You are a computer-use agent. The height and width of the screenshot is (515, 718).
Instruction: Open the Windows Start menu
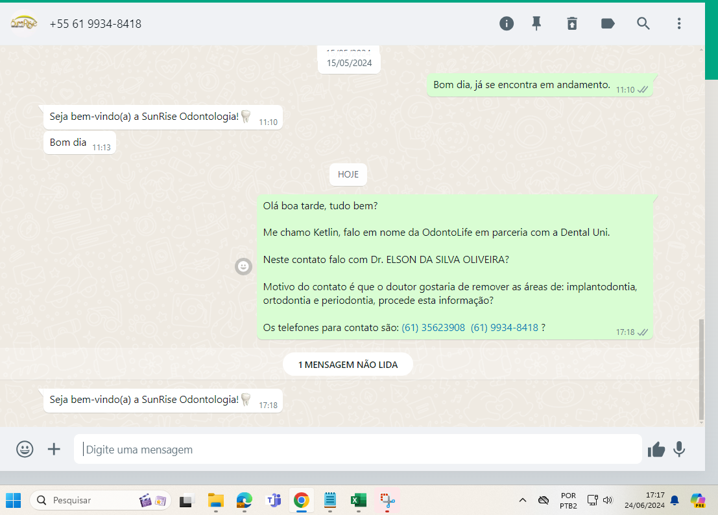[x=13, y=500]
